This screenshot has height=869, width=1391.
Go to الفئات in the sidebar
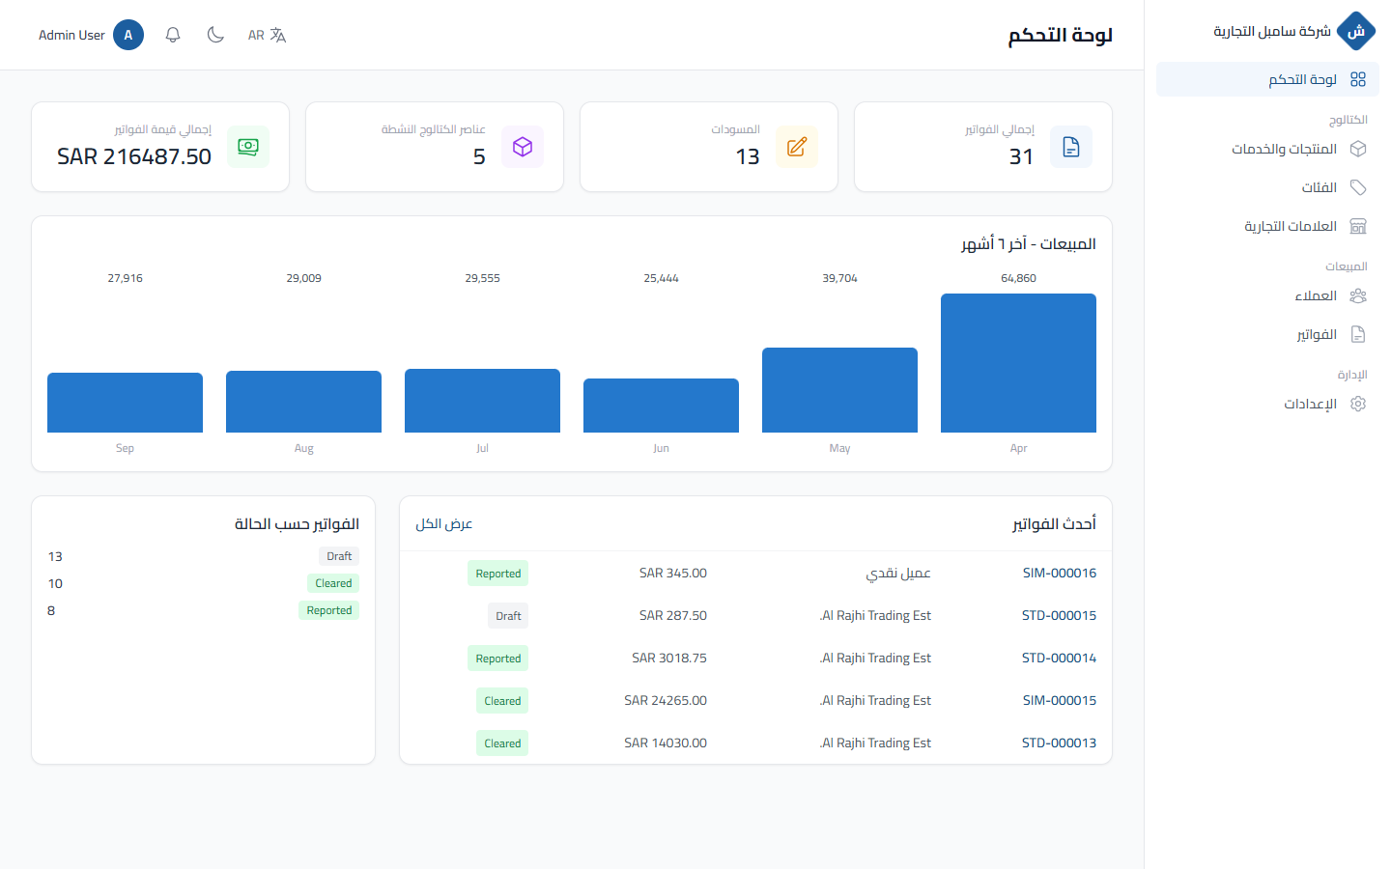click(1267, 187)
